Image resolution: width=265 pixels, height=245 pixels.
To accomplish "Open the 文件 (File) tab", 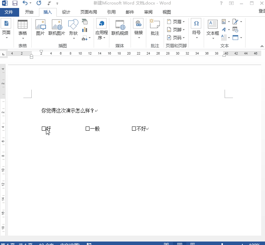I will pyautogui.click(x=9, y=12).
